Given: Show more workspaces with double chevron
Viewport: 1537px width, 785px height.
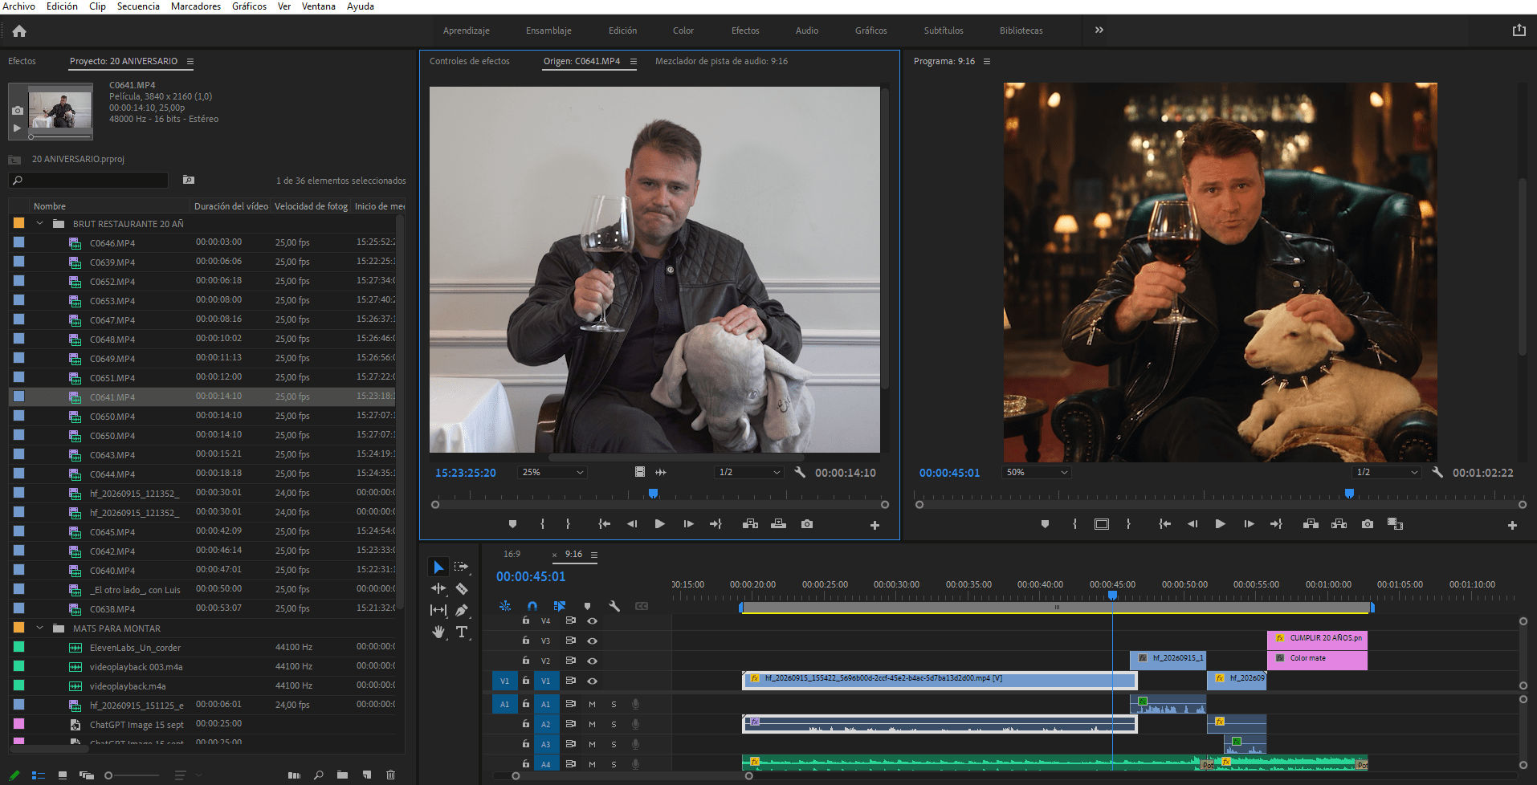Looking at the screenshot, I should pos(1099,31).
